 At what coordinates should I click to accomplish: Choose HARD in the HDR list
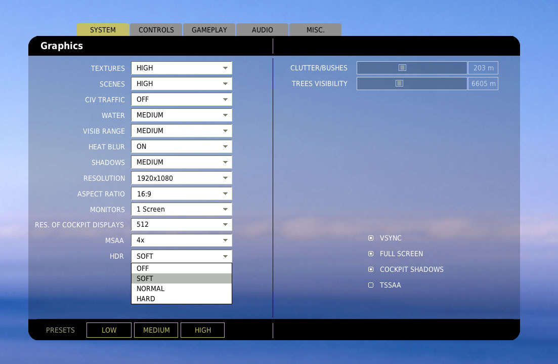182,299
